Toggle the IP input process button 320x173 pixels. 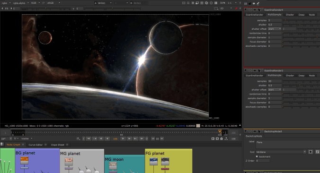point(43,3)
